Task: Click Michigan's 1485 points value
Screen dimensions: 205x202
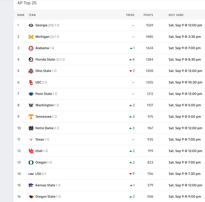Action: click(150, 37)
